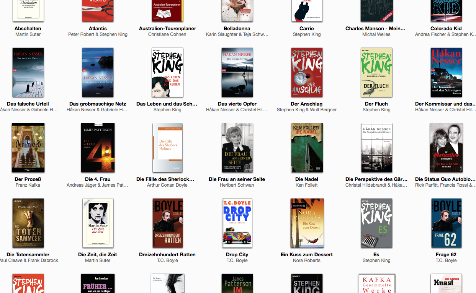Select the "Das falsche Urteil" title text
The height and width of the screenshot is (293, 476).
point(28,104)
